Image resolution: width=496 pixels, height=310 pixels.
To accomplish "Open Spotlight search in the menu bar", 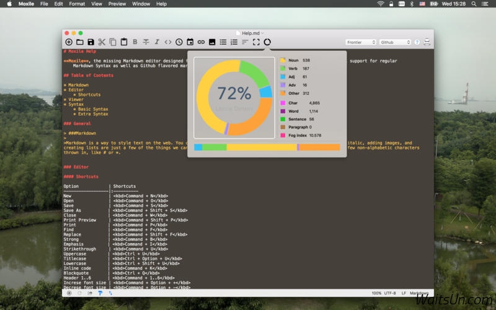I will click(474, 4).
